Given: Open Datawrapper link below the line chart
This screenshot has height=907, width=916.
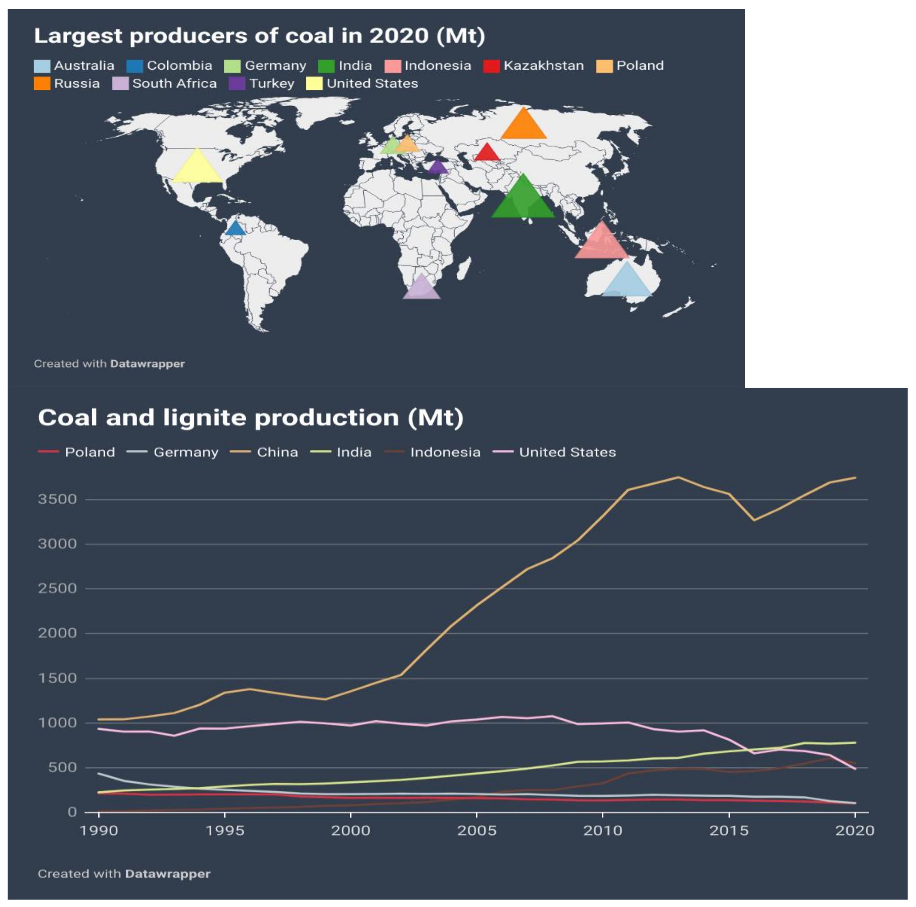Looking at the screenshot, I should tap(167, 874).
